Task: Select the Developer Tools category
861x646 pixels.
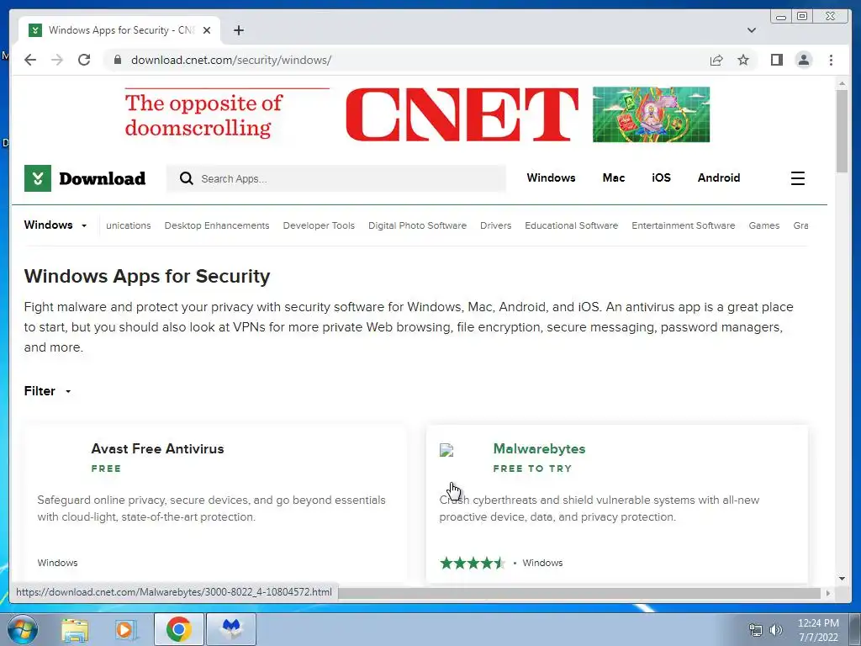Action: tap(319, 225)
